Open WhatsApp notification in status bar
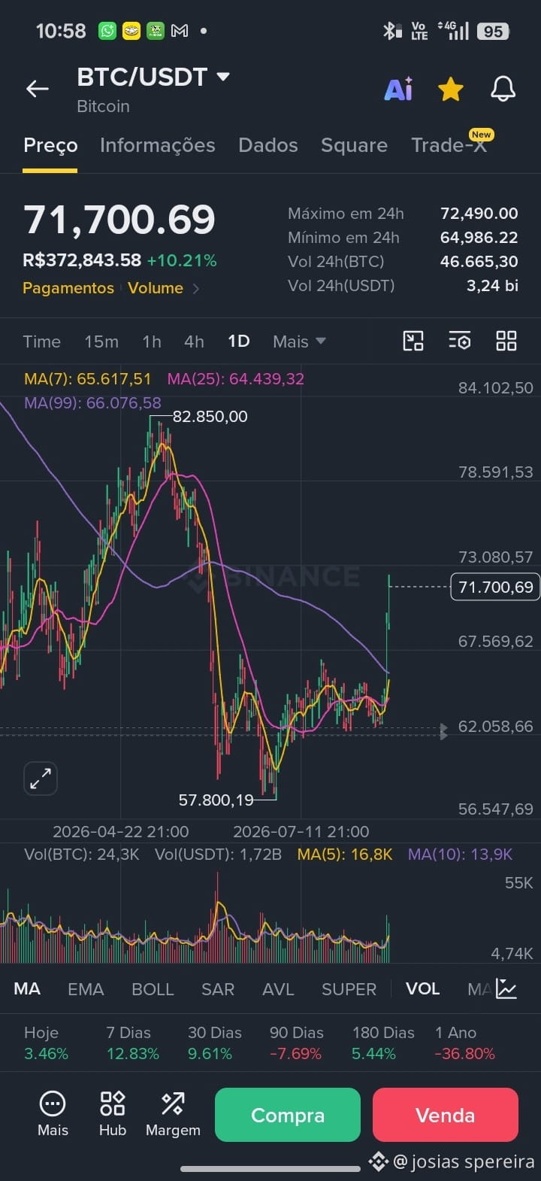 (x=107, y=31)
